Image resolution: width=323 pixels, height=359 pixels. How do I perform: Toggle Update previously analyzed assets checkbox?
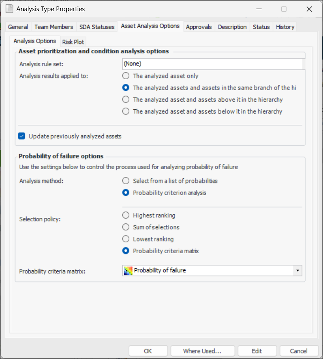22,136
